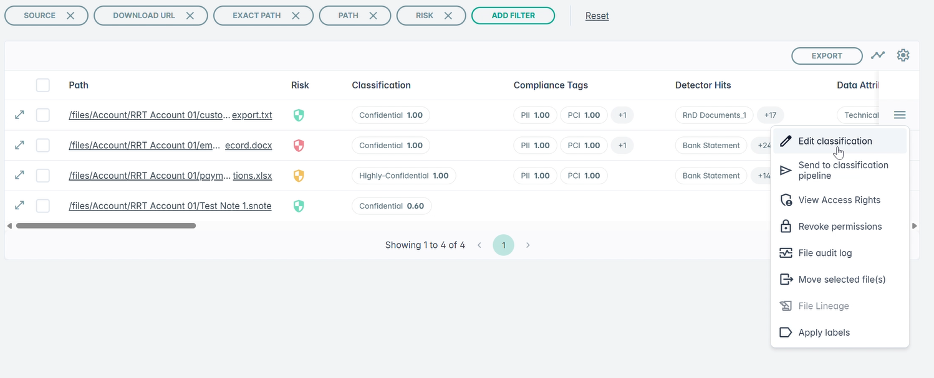The width and height of the screenshot is (934, 378).
Task: Click the EXPORT button
Action: pos(827,55)
